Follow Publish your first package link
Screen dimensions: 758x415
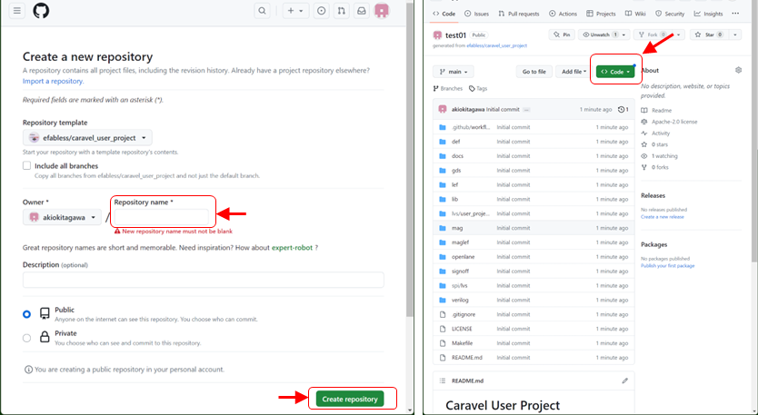click(x=668, y=266)
